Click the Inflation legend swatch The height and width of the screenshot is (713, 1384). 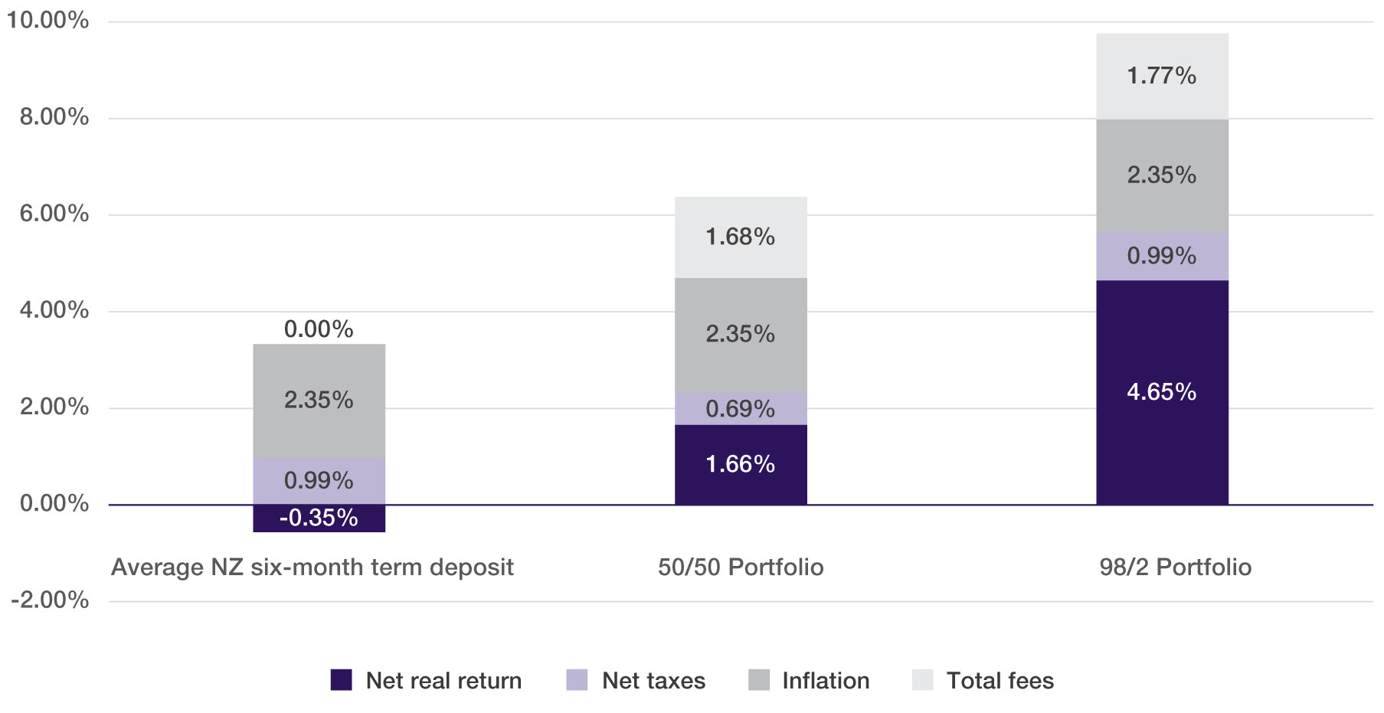tap(758, 680)
